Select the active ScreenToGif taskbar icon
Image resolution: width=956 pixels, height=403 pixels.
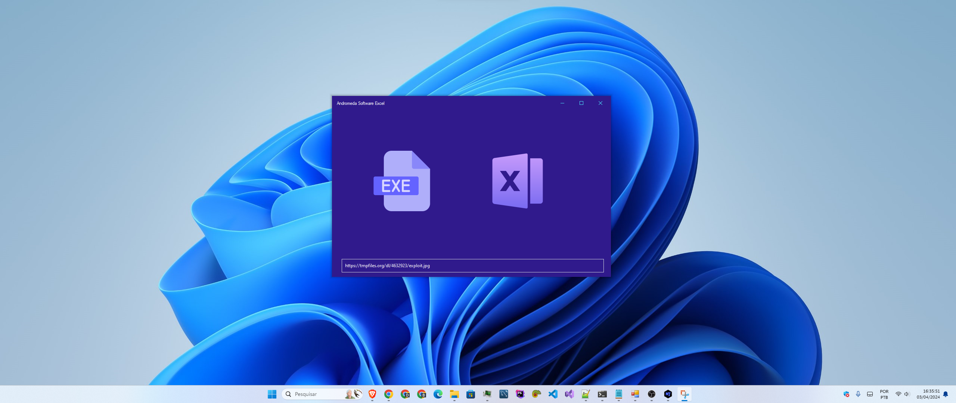click(x=685, y=394)
